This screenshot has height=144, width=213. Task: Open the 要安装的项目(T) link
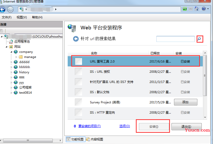pyautogui.click(x=89, y=126)
